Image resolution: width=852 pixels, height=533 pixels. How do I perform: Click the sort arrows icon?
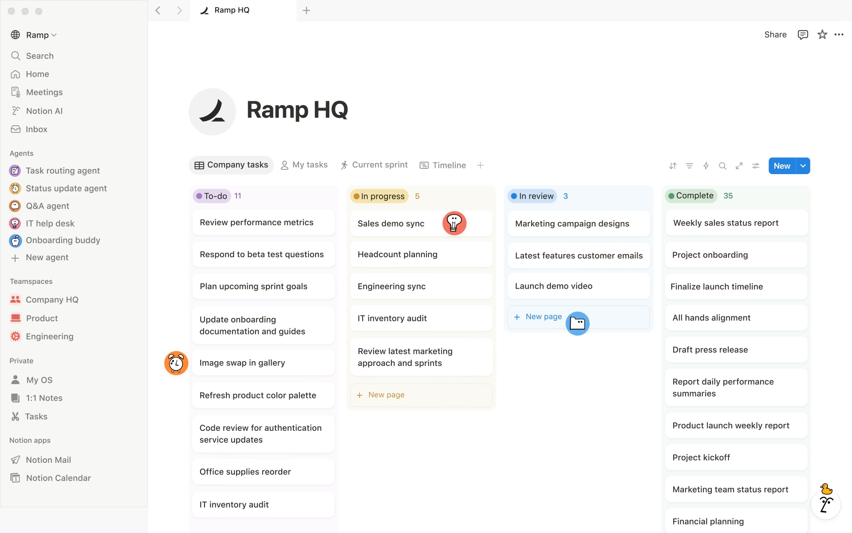tap(673, 166)
